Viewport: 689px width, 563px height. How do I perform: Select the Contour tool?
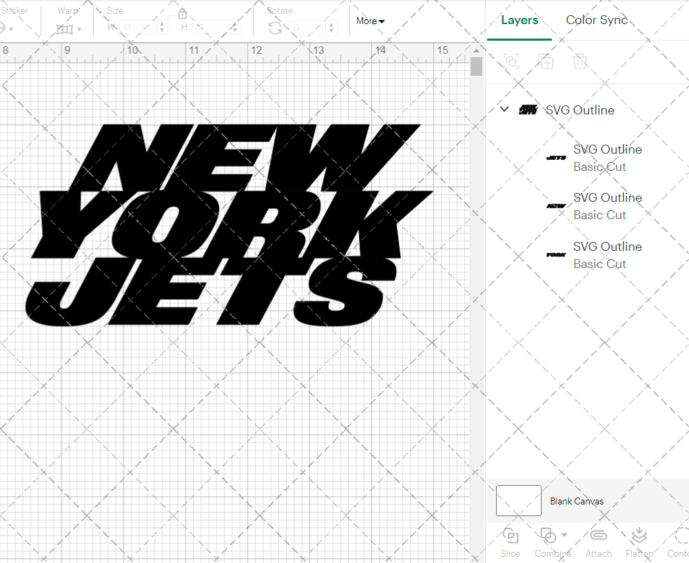click(679, 541)
